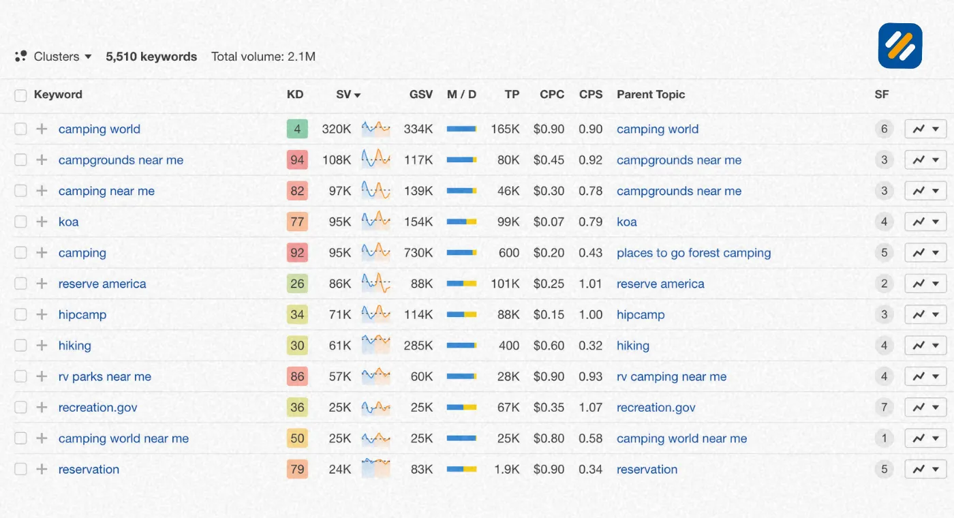Click the plus icon beside koa
Screen dimensions: 954x518
coord(42,222)
